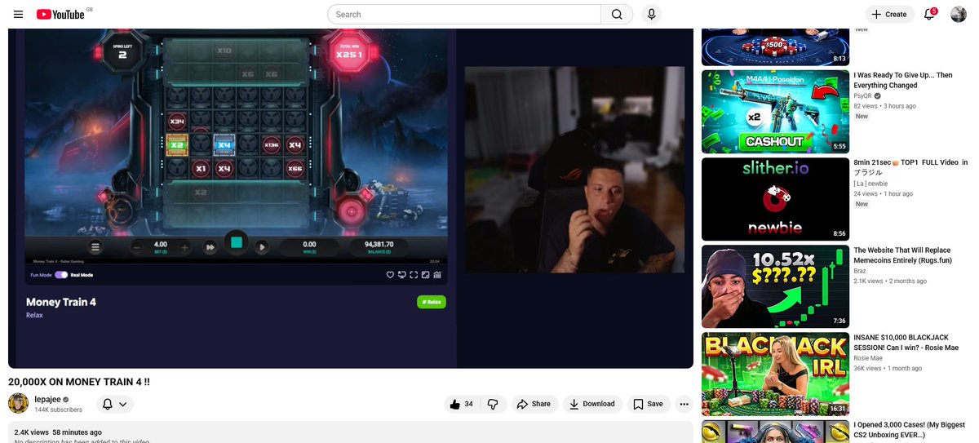Open the 10.52x video thumbnail

coord(775,286)
